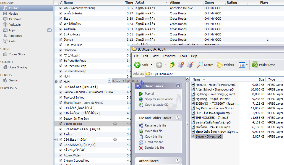Uncheck the Run Devil Run song checkbox
The image size is (284, 165).
pyautogui.click(x=61, y=45)
